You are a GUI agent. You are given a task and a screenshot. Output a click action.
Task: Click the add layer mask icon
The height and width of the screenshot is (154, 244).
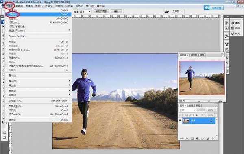point(192,139)
